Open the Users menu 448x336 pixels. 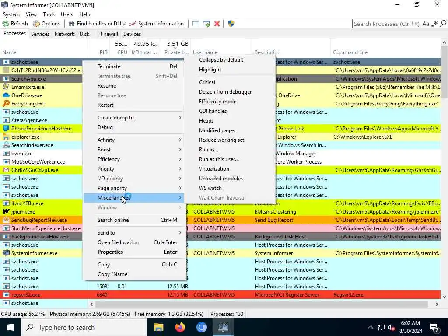67,14
